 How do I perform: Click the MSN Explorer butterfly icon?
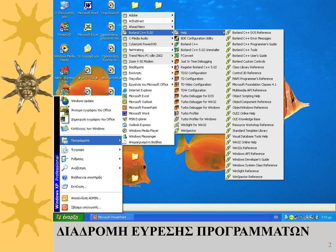(x=125, y=119)
